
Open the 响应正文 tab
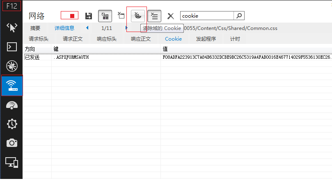click(x=141, y=39)
